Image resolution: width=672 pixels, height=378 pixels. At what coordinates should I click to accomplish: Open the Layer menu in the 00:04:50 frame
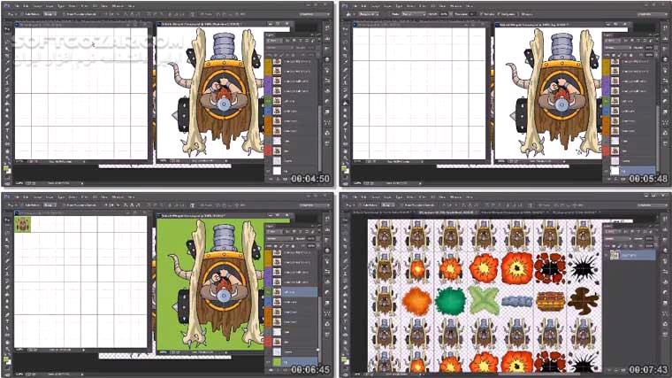(x=50, y=6)
